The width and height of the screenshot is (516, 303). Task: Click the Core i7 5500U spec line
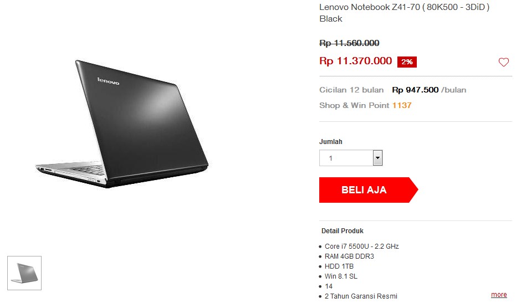(362, 246)
